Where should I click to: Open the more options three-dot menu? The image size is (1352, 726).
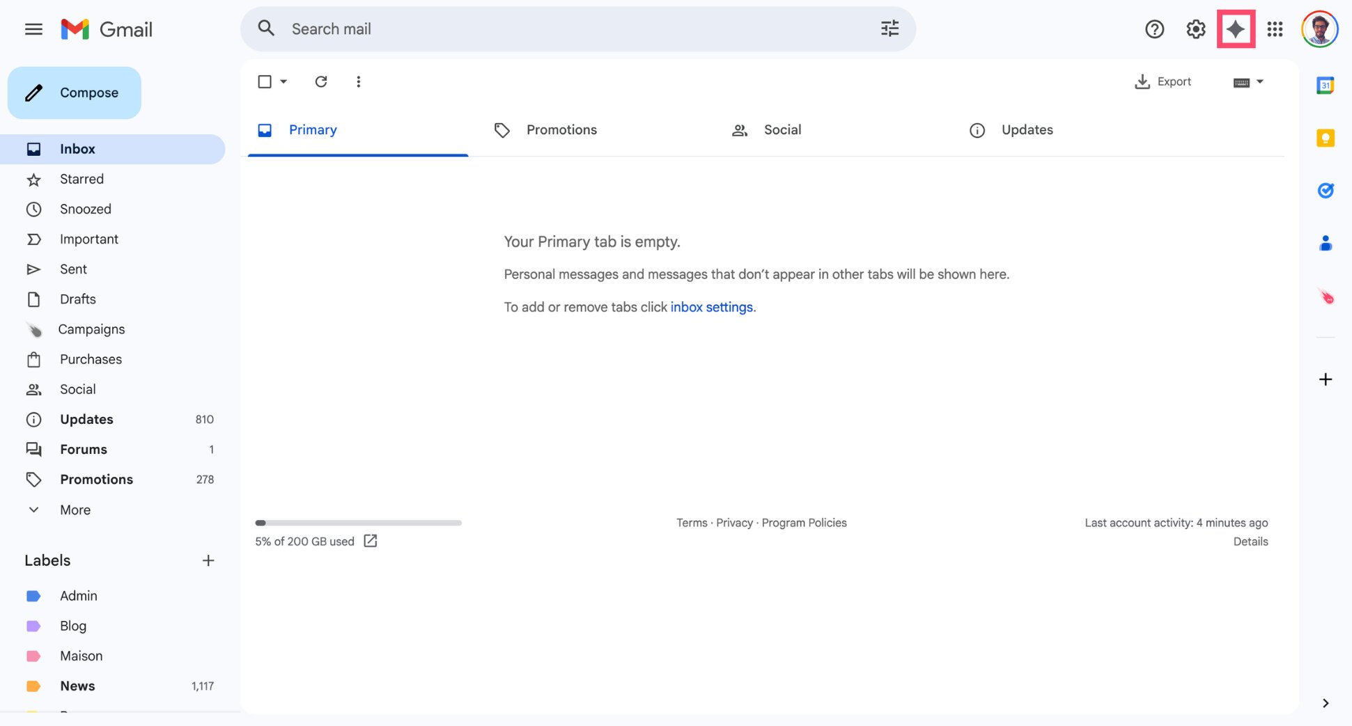358,81
